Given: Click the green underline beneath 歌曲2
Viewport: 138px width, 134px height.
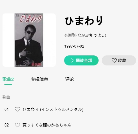Looking at the screenshot, I should coord(8,85).
